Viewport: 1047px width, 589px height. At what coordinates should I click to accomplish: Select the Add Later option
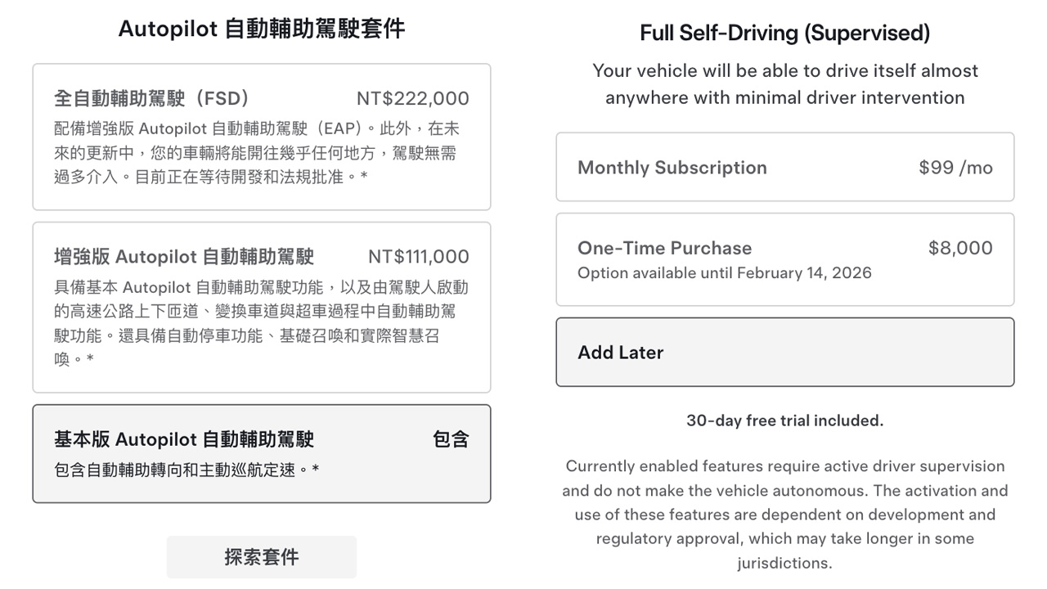click(785, 352)
